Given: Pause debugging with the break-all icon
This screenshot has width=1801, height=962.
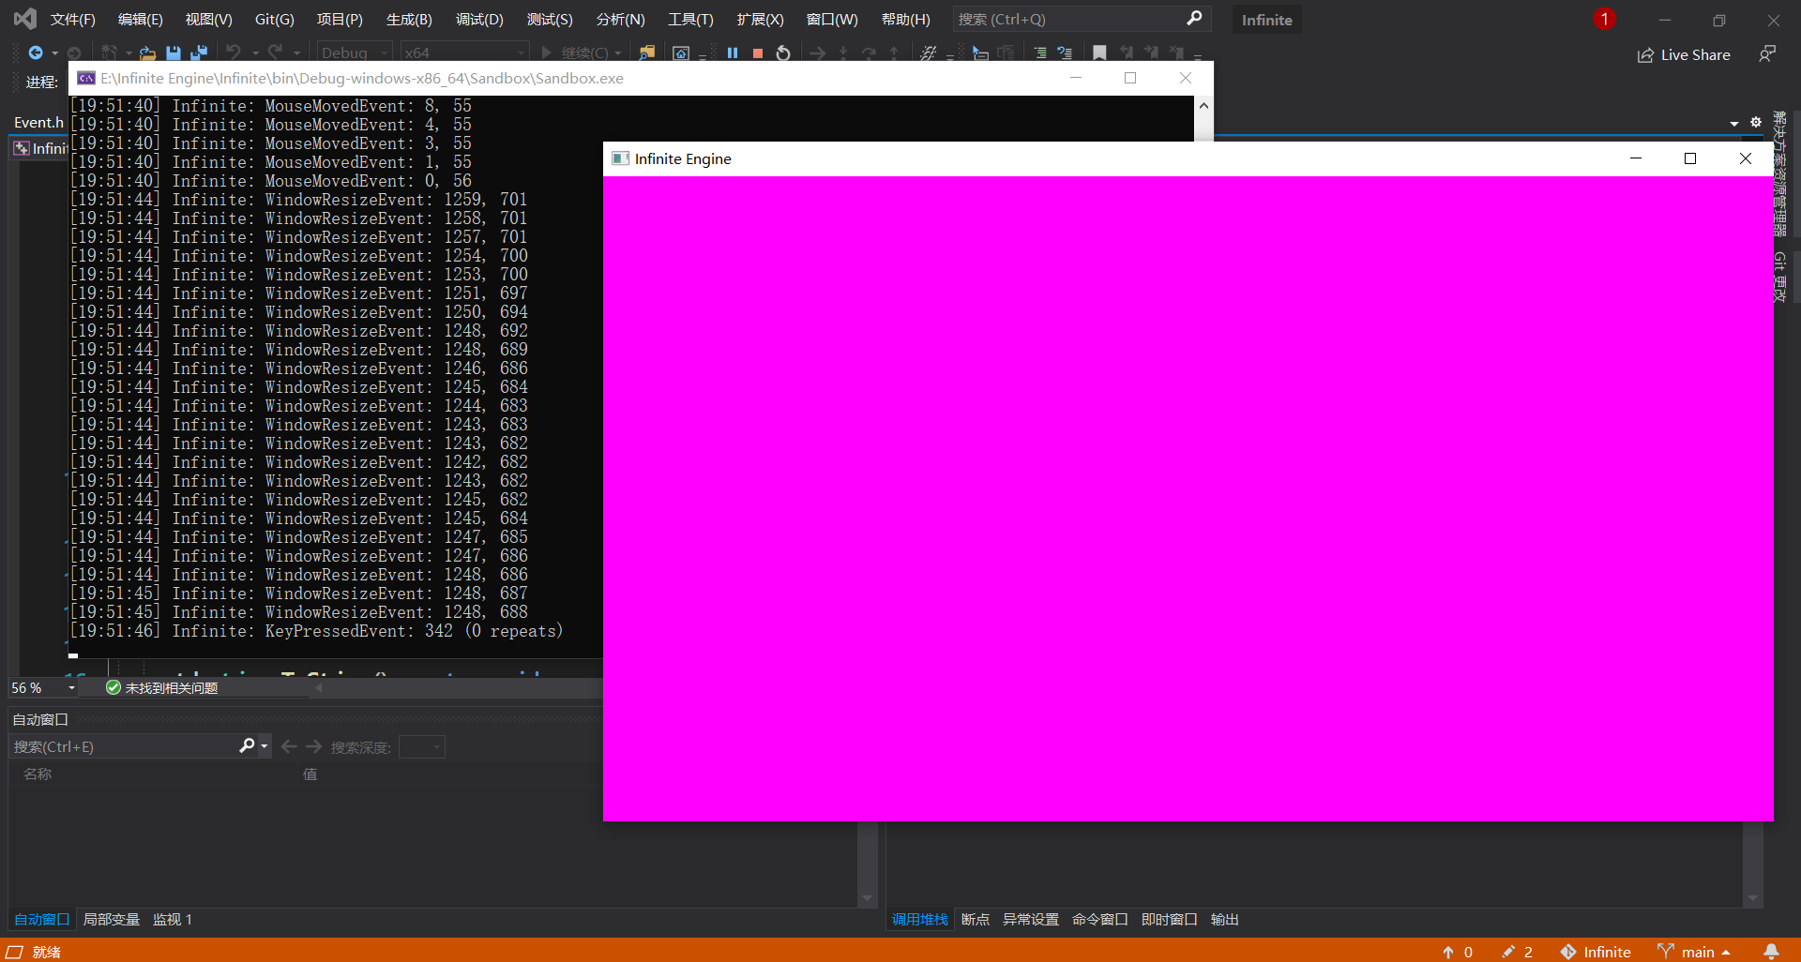Looking at the screenshot, I should [x=733, y=53].
